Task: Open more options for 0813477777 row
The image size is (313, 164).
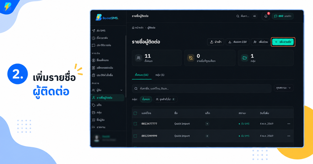Action: tap(289, 124)
